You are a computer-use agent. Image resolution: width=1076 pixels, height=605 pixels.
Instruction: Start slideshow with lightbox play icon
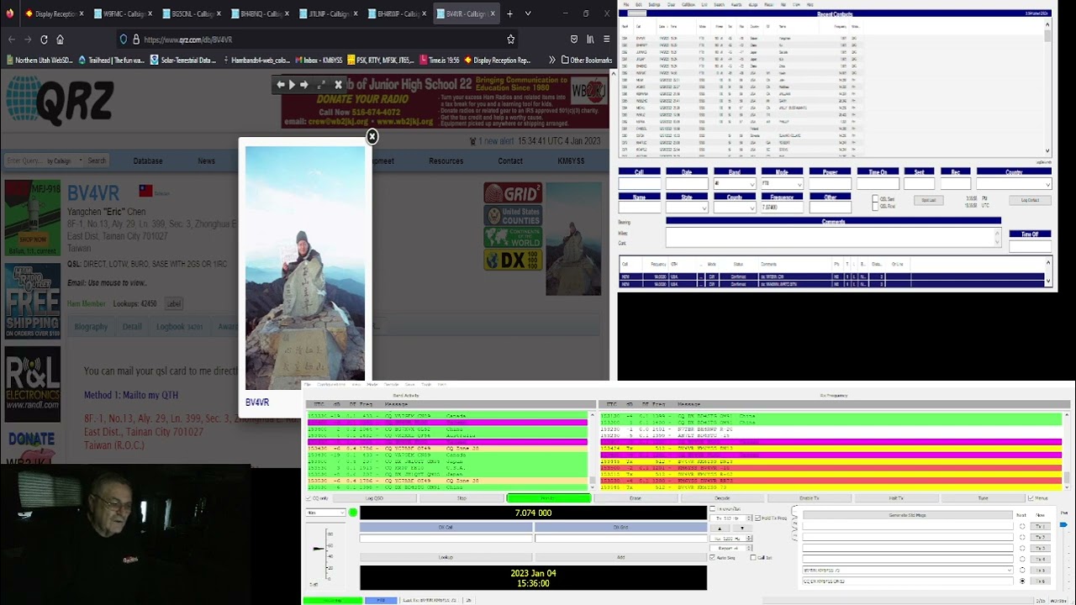(292, 85)
